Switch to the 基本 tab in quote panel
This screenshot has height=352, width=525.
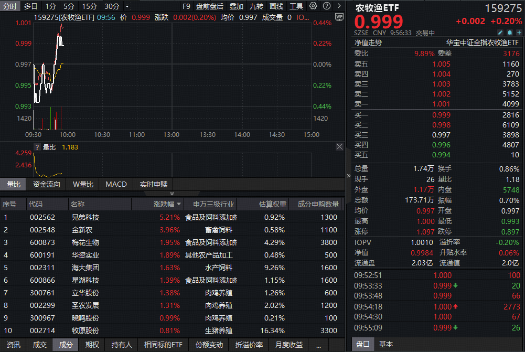[x=386, y=345]
